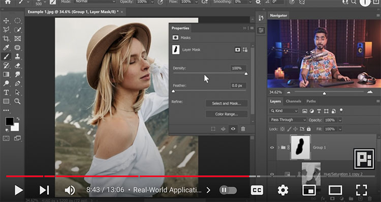This screenshot has height=202, width=381.
Task: Open the Kind filter dropdown
Action: pos(283,111)
